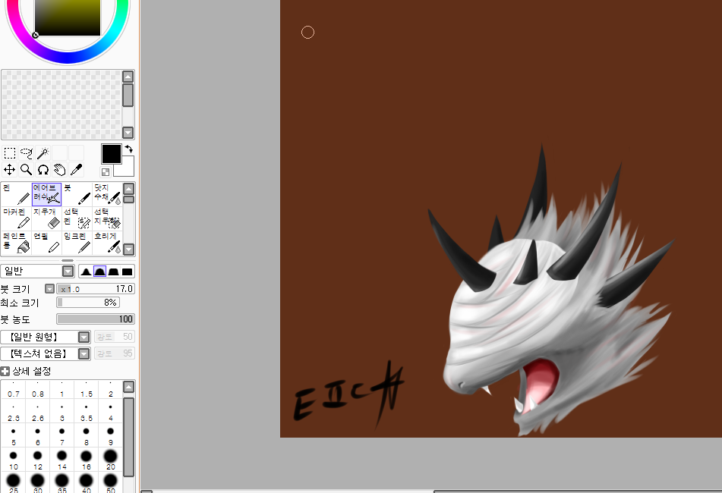Click the empty color swatches palette area
Screen dimensions: 722x493
[x=61, y=105]
